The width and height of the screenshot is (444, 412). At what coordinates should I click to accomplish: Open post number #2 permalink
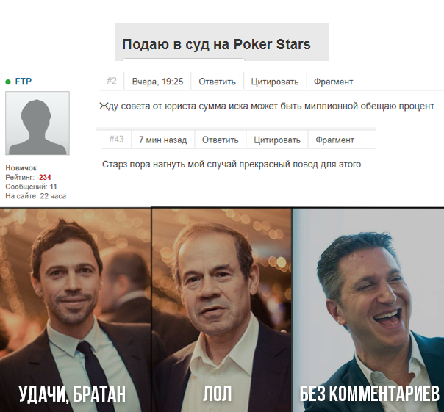tap(112, 82)
